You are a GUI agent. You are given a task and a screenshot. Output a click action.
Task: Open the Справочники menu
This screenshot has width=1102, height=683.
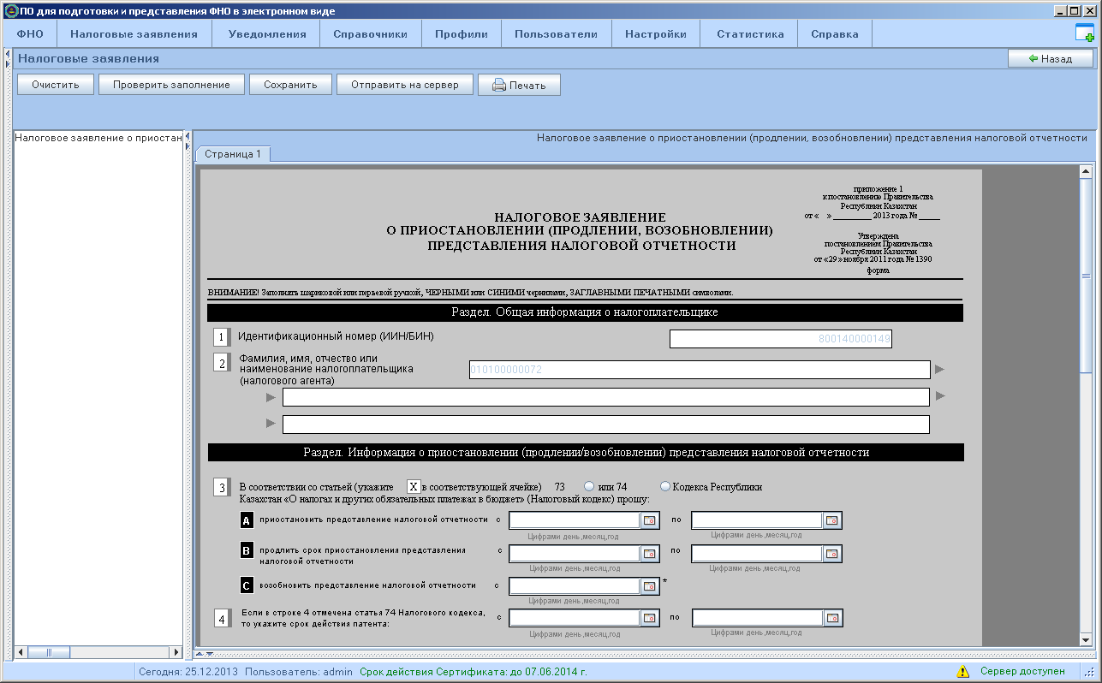(370, 34)
